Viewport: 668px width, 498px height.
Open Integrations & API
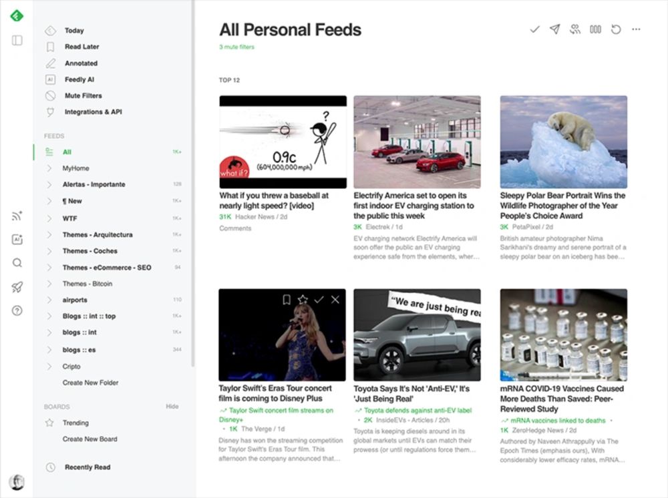tap(94, 112)
